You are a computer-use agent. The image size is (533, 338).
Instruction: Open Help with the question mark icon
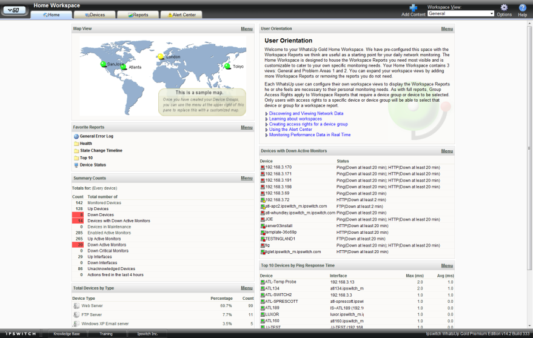pos(522,8)
